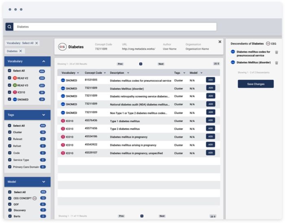The image size is (285, 223).
Task: Click SNOMED icon beside 'Diabetes Mellitus (disorder)' descendant
Action: 233,62
